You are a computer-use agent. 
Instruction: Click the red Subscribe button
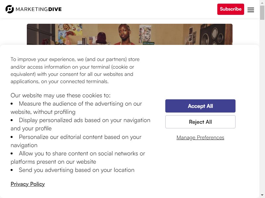(231, 9)
